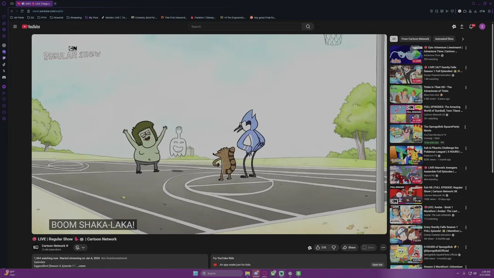The image size is (494, 278).
Task: Open the YouTube create upload icon
Action: (462, 27)
